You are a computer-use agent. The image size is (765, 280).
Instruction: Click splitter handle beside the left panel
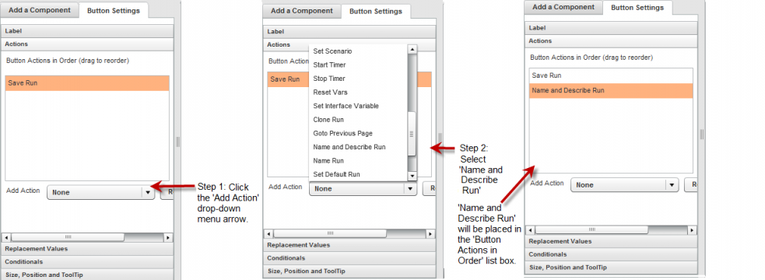177,142
